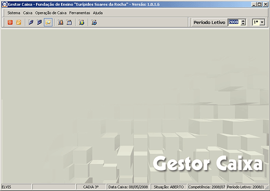Click the globe with yellow star icon
The height and width of the screenshot is (191, 270).
(x=81, y=22)
